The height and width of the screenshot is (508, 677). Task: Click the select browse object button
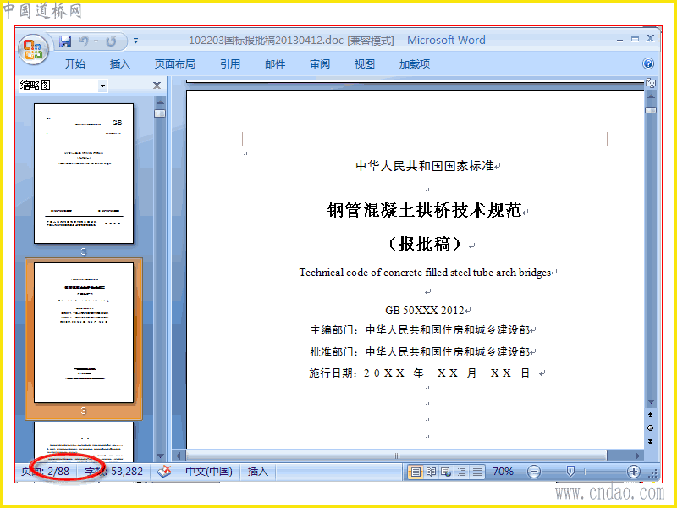650,428
